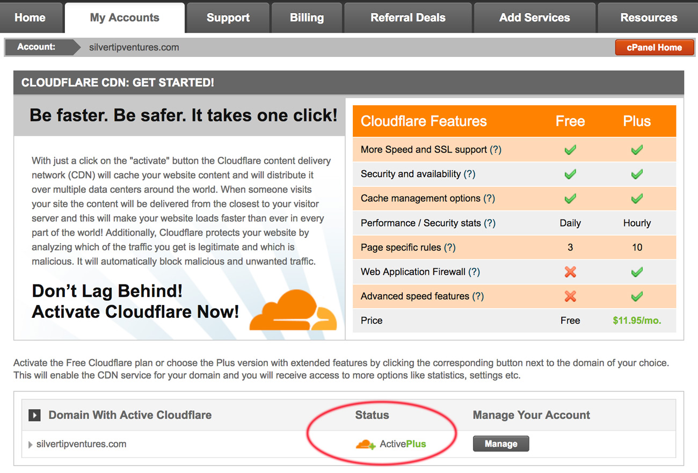Select the My Accounts tab
The width and height of the screenshot is (698, 473).
(x=125, y=17)
